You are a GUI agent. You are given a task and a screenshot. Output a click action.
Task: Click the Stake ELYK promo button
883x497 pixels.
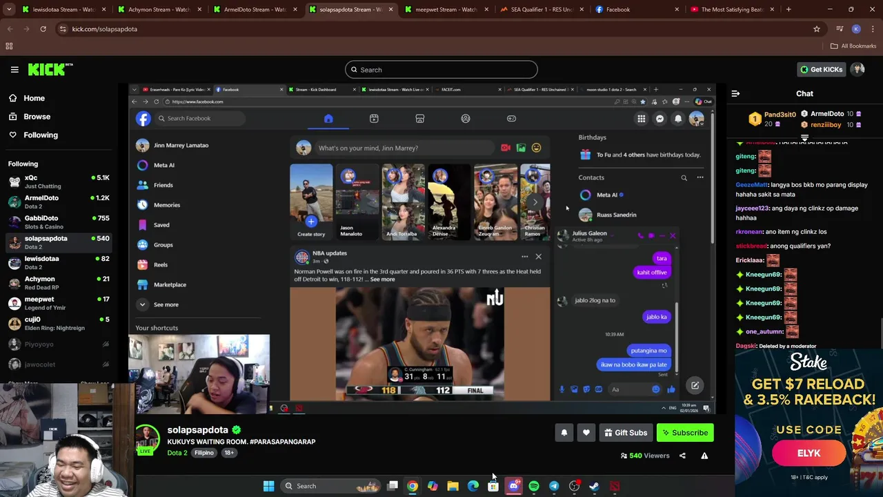808,454
